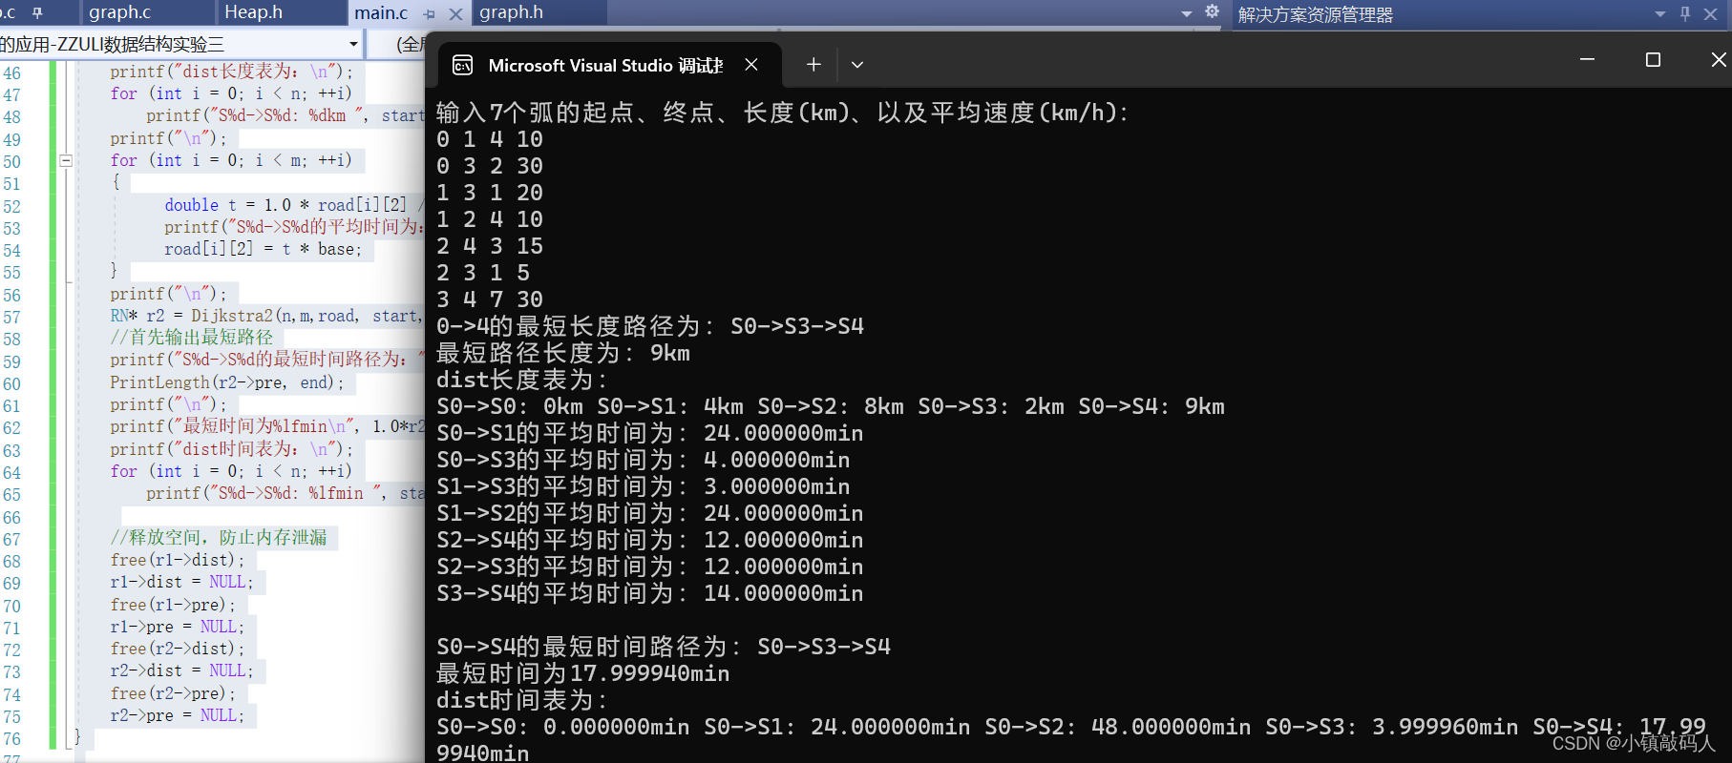The height and width of the screenshot is (763, 1732).
Task: Click line number 46 in the gutter
Action: point(11,72)
